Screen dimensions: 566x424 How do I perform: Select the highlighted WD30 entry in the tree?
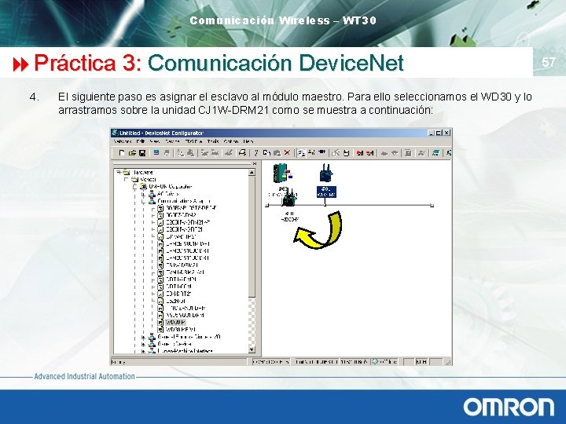(x=176, y=322)
